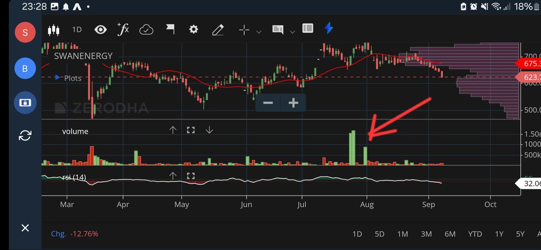Open the fx studies/indicators icon

123,29
